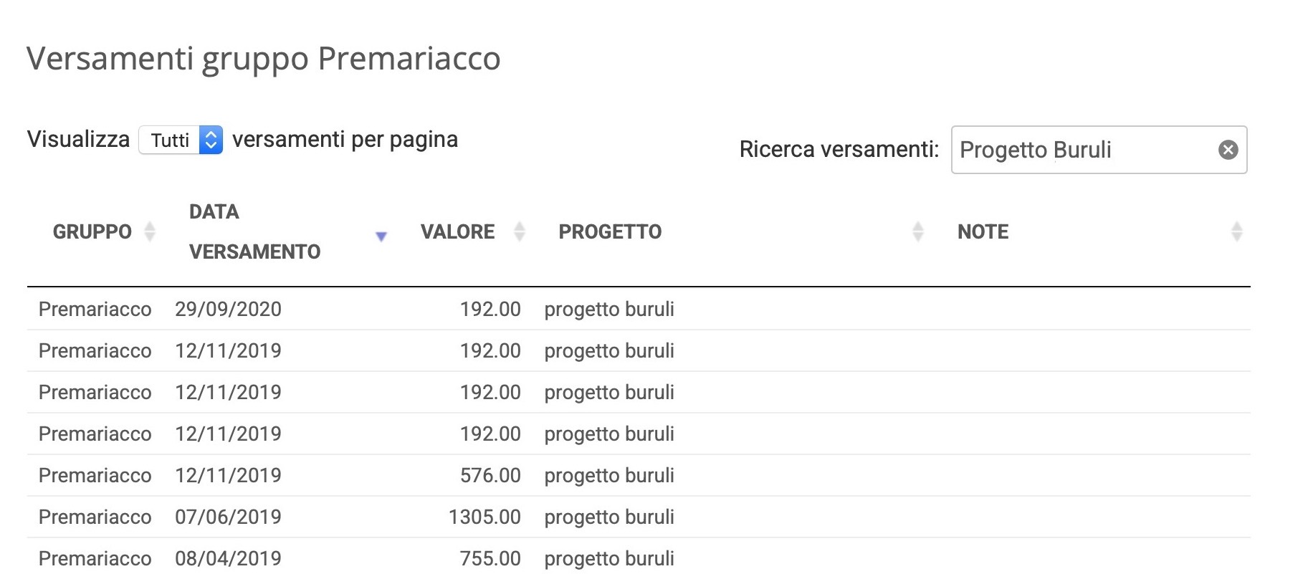This screenshot has width=1308, height=574.
Task: Click the NOTE column header text
Action: (983, 231)
